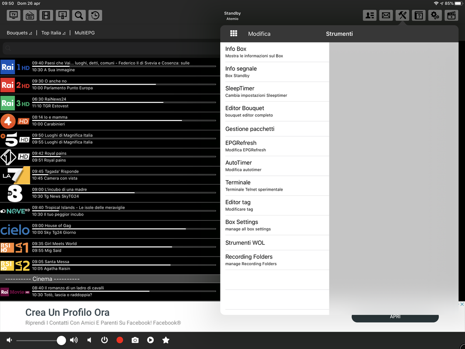
Task: Toggle standby with the power icon
Action: coord(105,340)
